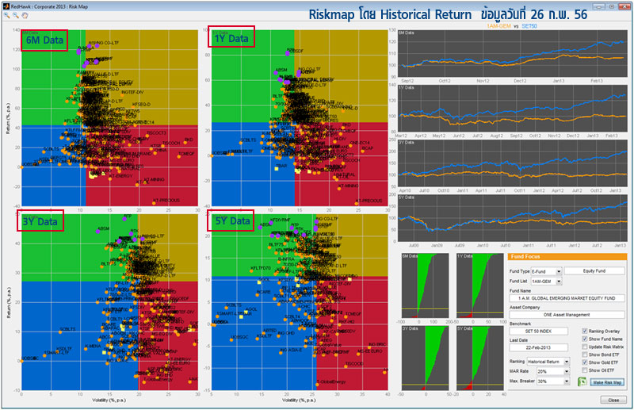634x410 pixels.
Task: Enable the Show Oil ETF checkbox
Action: [x=586, y=370]
